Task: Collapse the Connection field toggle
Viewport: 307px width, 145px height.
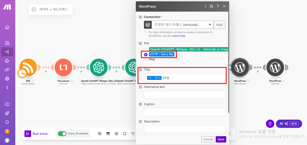Action: tap(140, 17)
